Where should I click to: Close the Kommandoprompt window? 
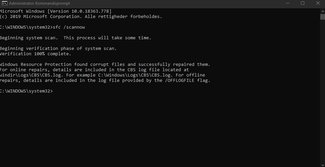[318, 3]
